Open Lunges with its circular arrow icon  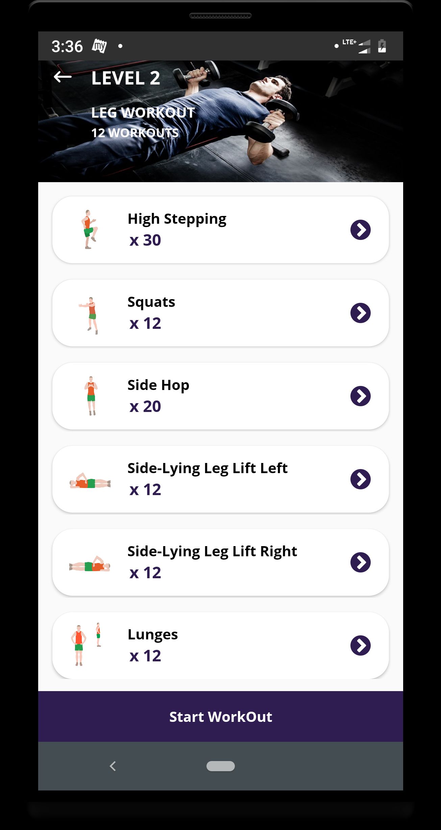(x=360, y=645)
